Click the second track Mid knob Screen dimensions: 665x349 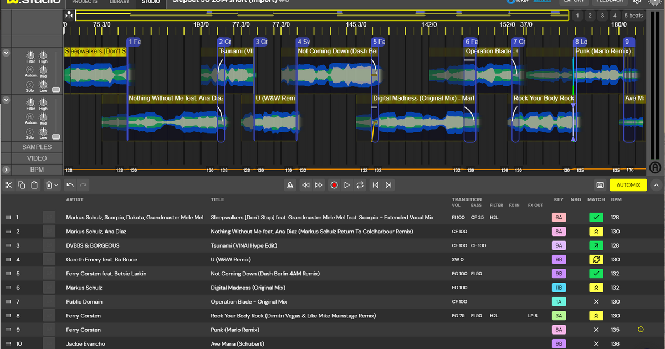tap(43, 117)
